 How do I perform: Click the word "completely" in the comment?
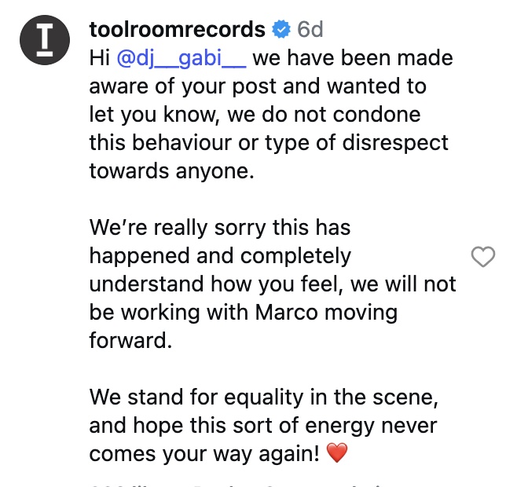296,256
